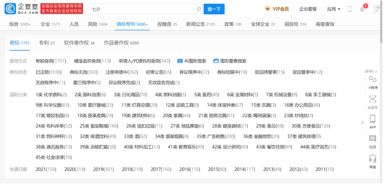Viewport: 383px width, 184px height.
Task: Filter applications by year 2016(116)
Action: tap(189, 169)
